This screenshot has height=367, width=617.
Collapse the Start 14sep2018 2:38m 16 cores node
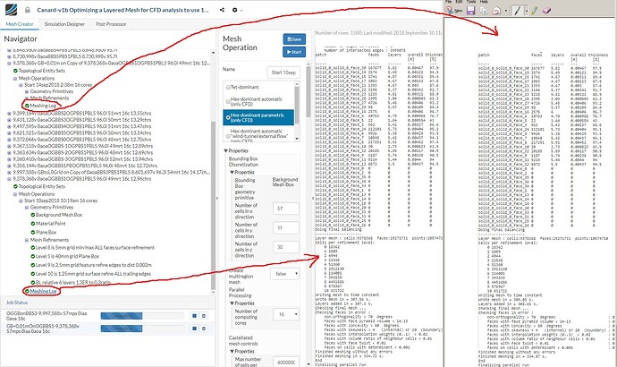coord(21,85)
